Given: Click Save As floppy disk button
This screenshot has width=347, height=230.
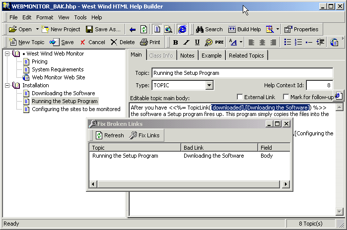Looking at the screenshot, I should coord(103,29).
